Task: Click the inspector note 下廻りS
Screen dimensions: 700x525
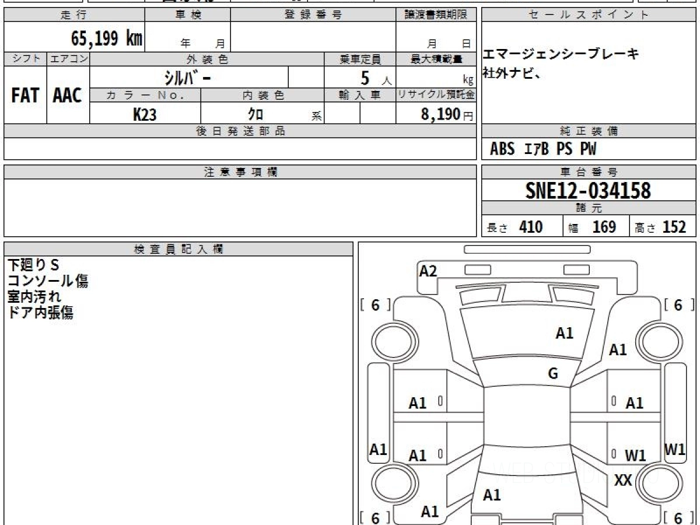Action: (x=33, y=265)
